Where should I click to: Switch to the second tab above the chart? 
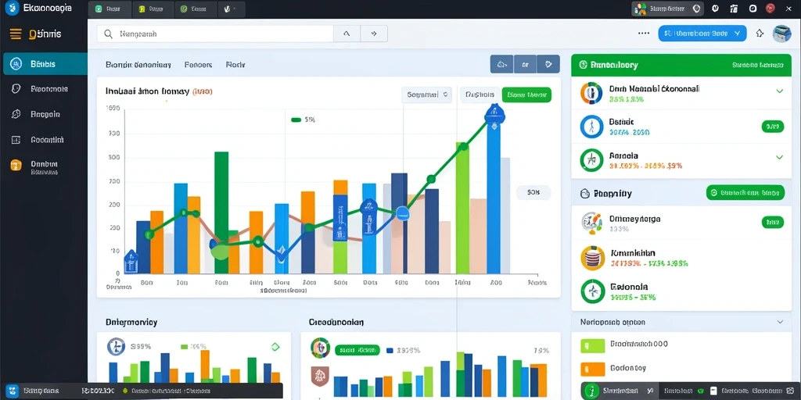point(198,65)
